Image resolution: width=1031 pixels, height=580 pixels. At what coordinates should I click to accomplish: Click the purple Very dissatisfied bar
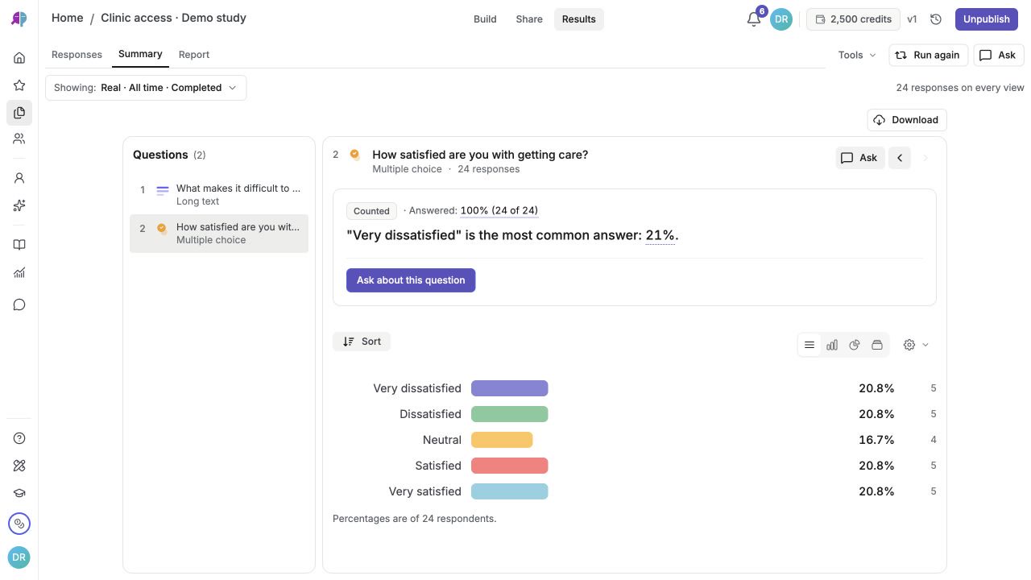[x=510, y=388]
